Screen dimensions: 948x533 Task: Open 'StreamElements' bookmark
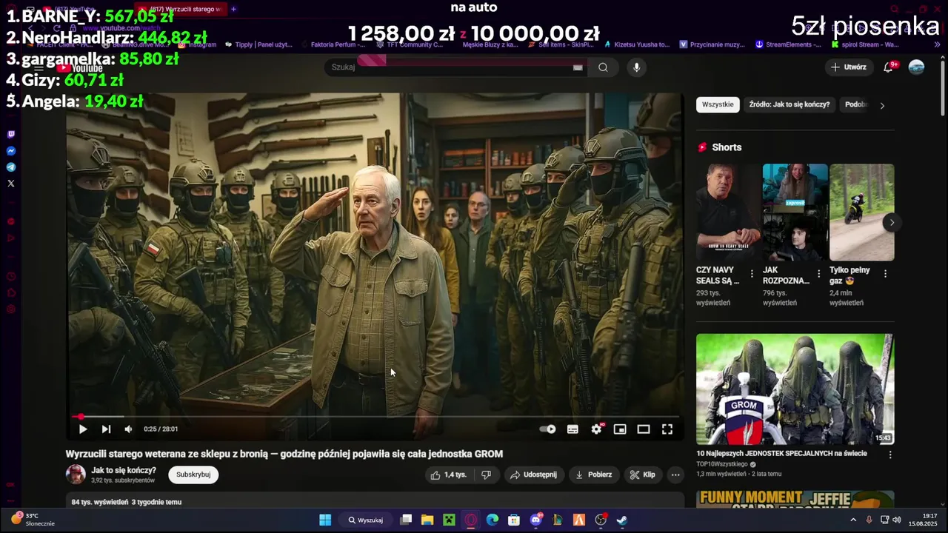click(788, 44)
